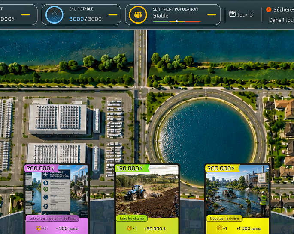Click the Loi contre la polution de l'eau label

[52, 218]
